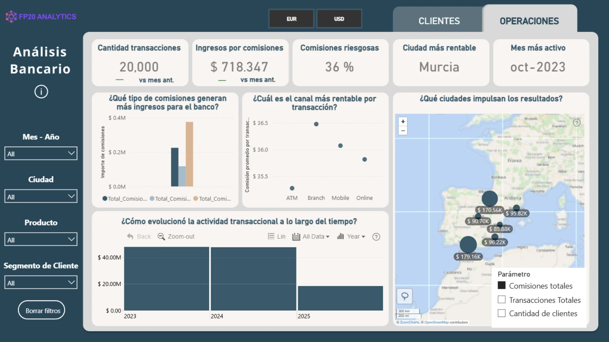Image resolution: width=609 pixels, height=342 pixels.
Task: Zoom in the map with plus button
Action: tap(403, 122)
